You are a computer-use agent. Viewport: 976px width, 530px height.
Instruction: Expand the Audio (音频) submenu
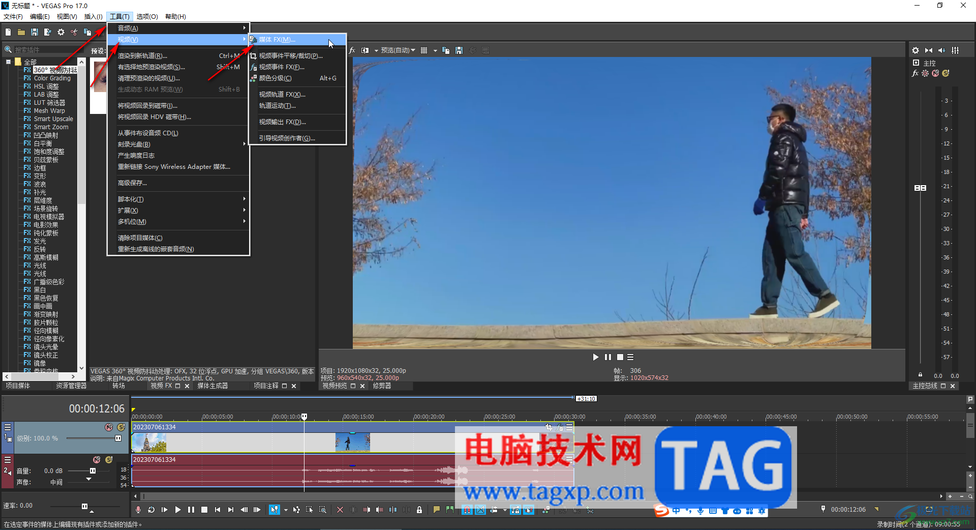point(178,28)
